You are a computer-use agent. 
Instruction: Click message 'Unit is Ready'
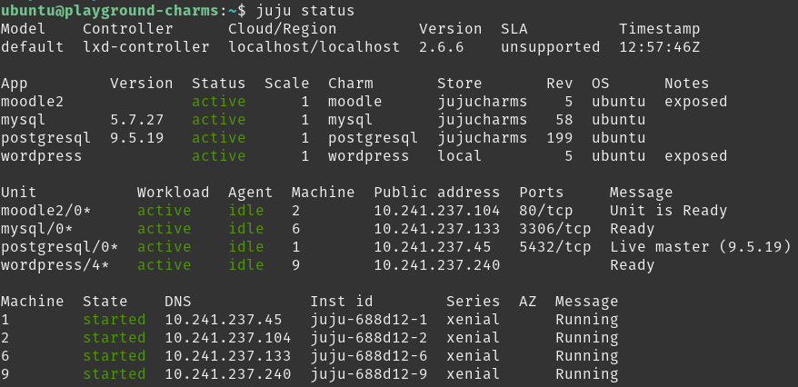(x=669, y=211)
